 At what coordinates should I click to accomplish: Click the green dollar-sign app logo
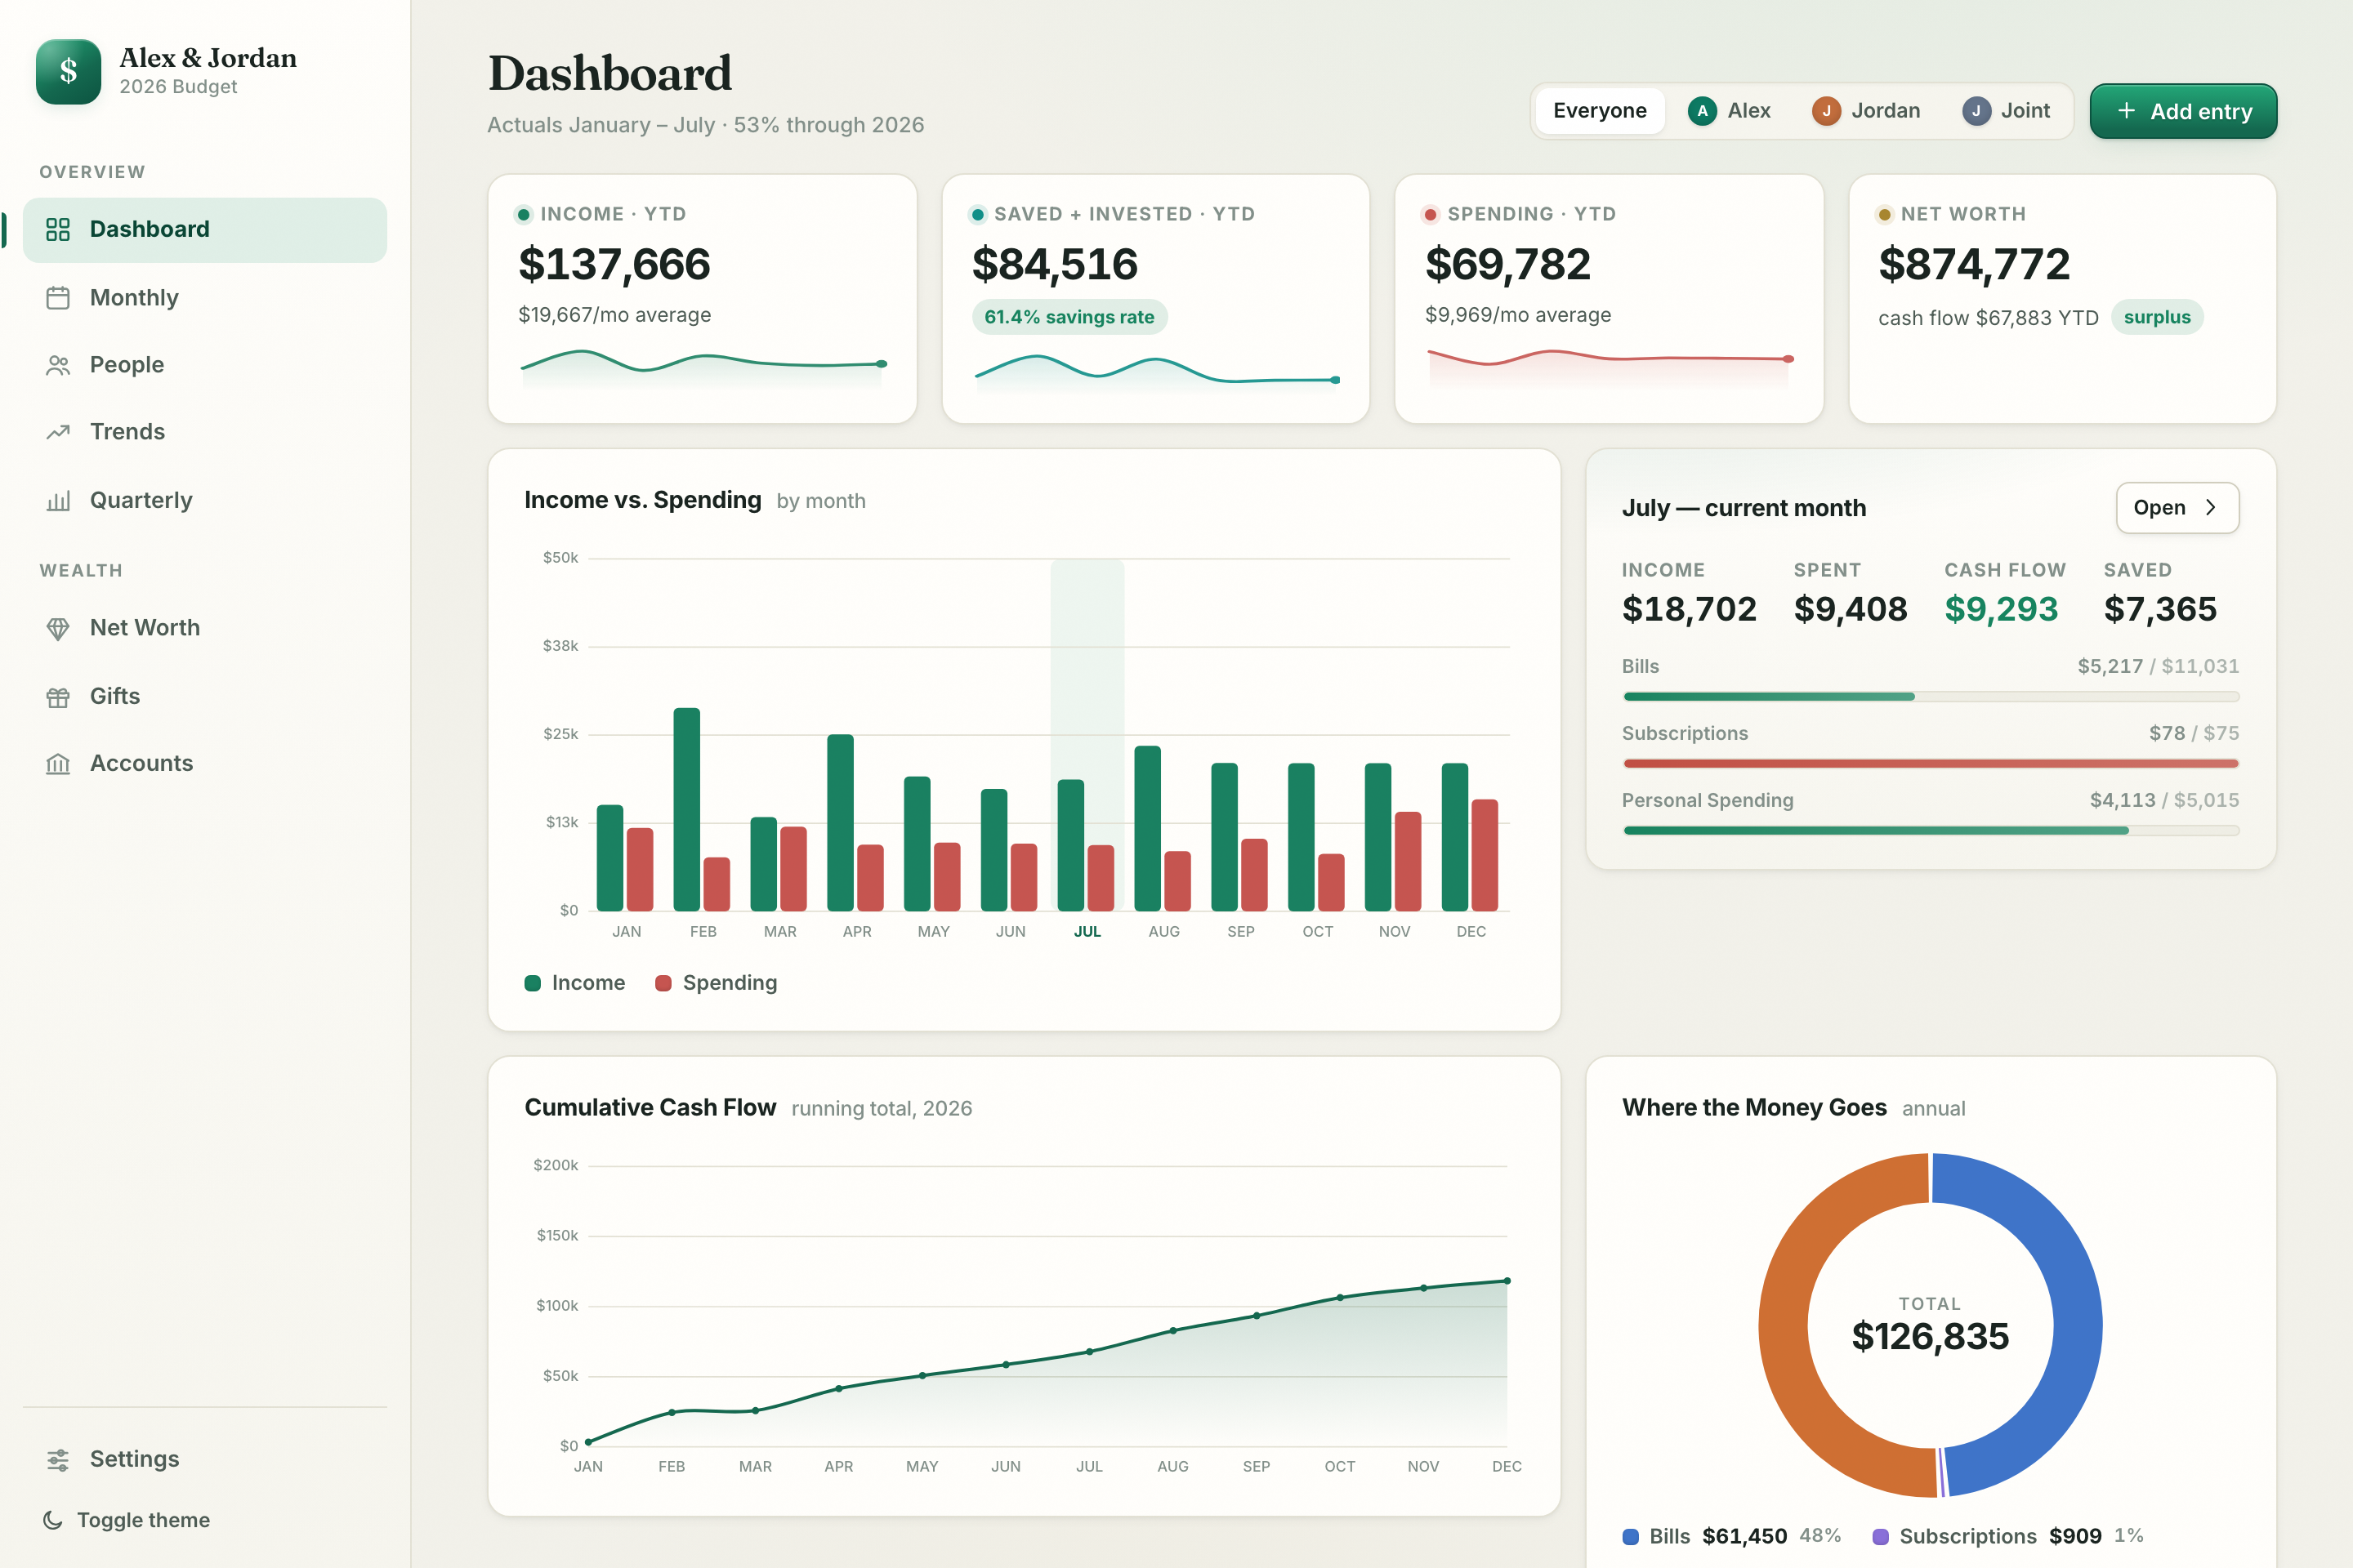coord(68,71)
